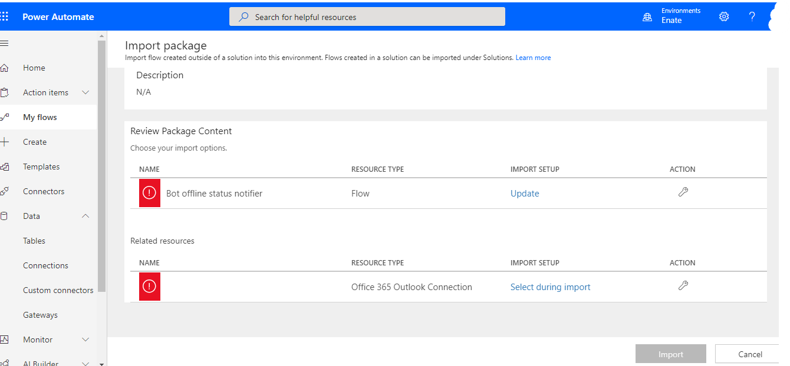Viewport: 790px width, 366px height.
Task: Expand the Monitor section chevron
Action: (x=85, y=340)
